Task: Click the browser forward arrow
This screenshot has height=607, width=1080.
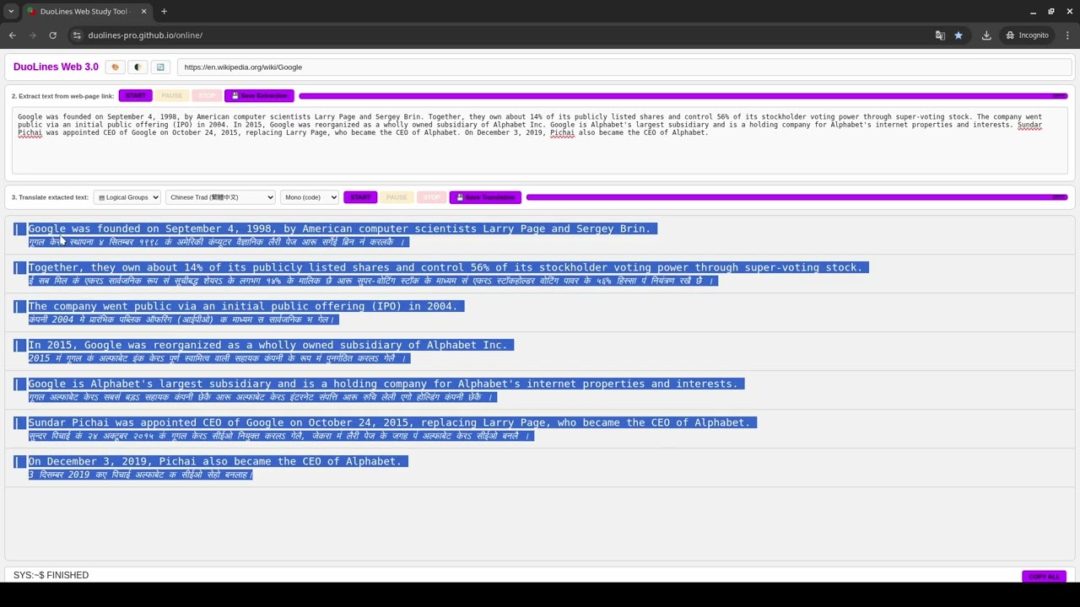Action: 33,35
